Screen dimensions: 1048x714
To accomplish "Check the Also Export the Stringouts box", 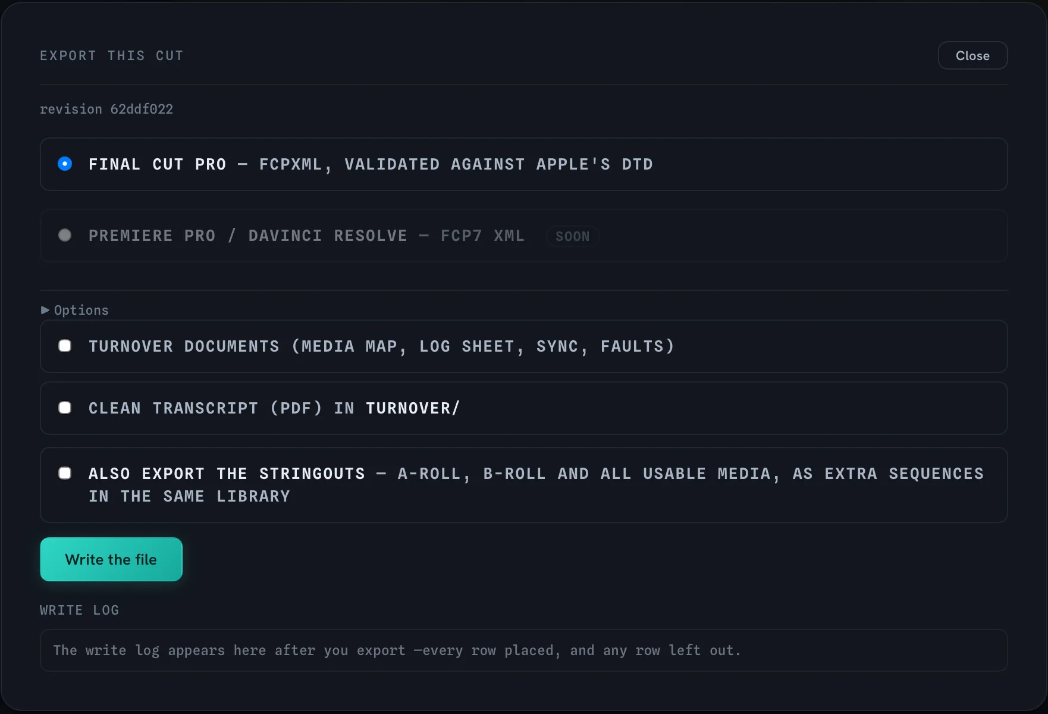I will coord(65,473).
